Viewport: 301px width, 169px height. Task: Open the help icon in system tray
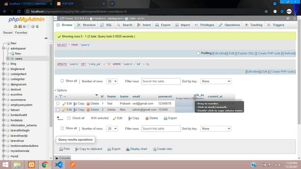pyautogui.click(x=253, y=165)
